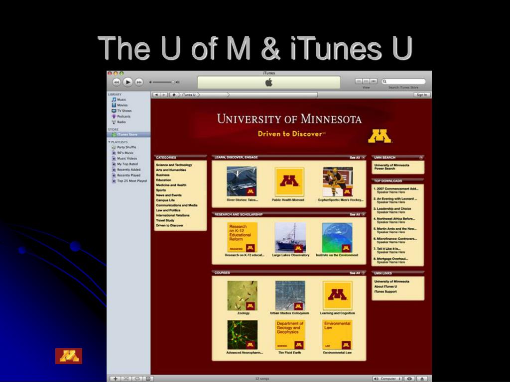
Task: Collapse the Playlists section triangle
Action: pos(109,142)
